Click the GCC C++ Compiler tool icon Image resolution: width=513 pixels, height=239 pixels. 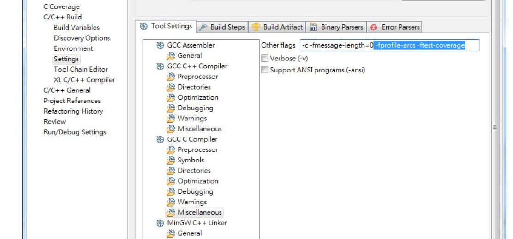pyautogui.click(x=160, y=66)
